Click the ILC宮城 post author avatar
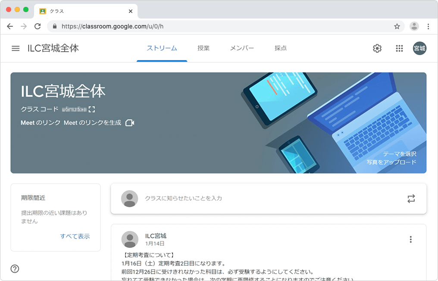438x281 pixels. pyautogui.click(x=130, y=239)
